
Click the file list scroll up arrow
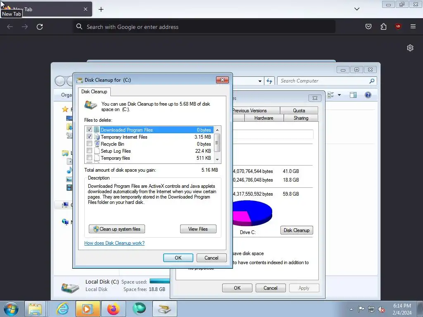click(217, 130)
